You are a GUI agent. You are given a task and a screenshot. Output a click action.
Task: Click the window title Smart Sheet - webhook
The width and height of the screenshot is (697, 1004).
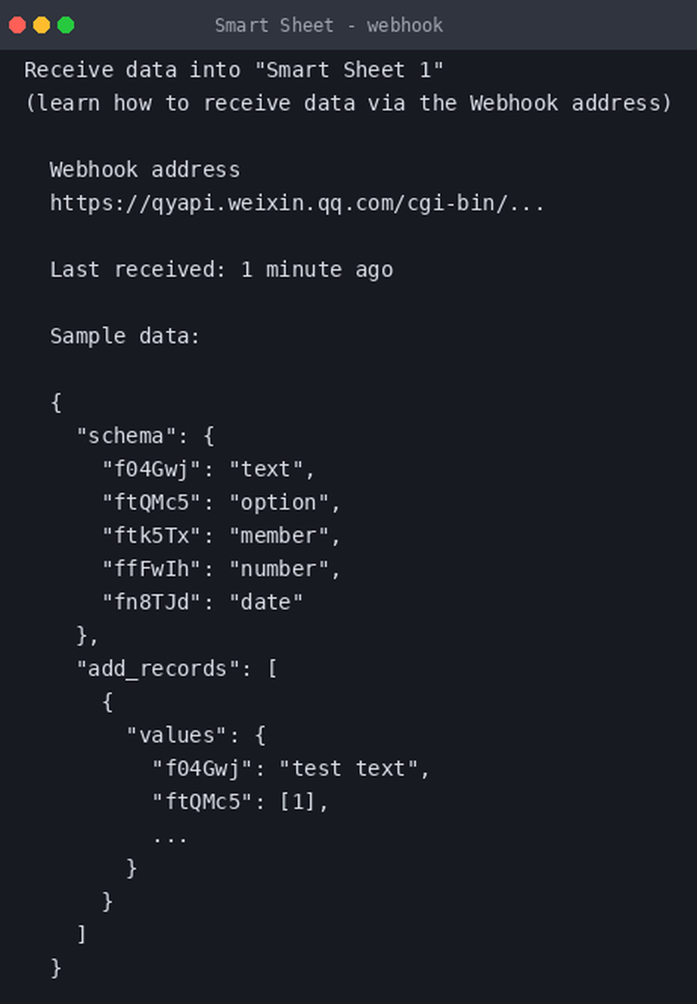(x=329, y=25)
